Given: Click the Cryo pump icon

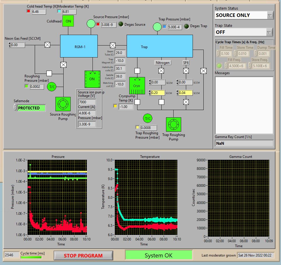Looking at the screenshot, I should click(x=137, y=86).
